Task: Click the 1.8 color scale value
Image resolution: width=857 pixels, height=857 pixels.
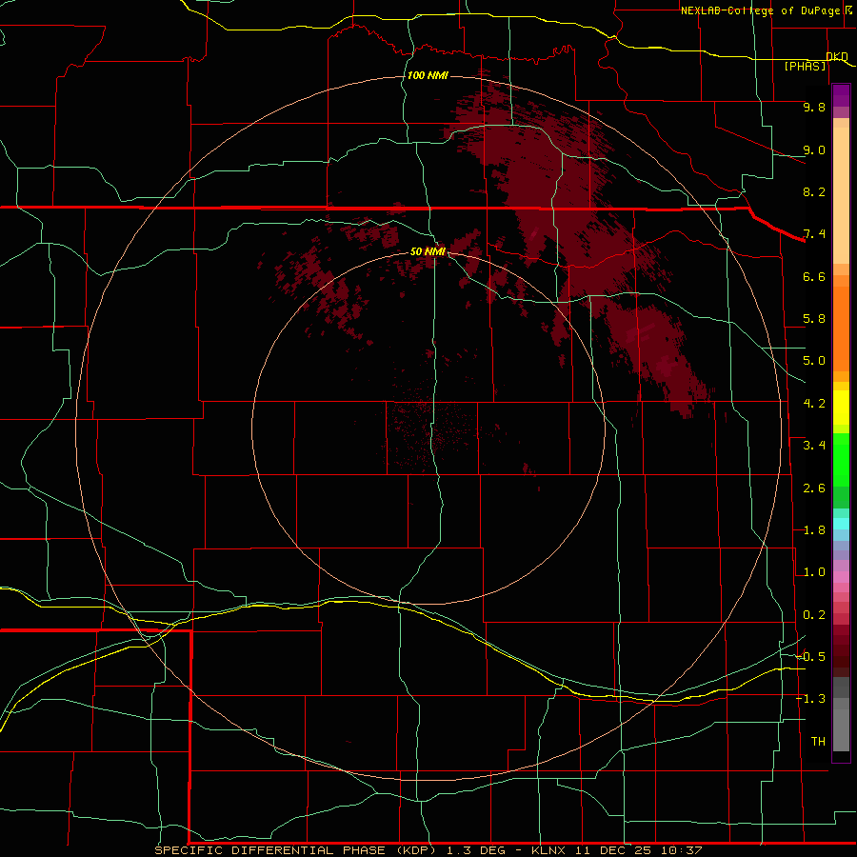Action: pos(814,530)
